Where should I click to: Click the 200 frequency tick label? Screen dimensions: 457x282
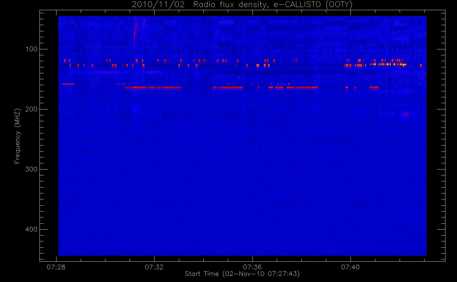click(31, 109)
